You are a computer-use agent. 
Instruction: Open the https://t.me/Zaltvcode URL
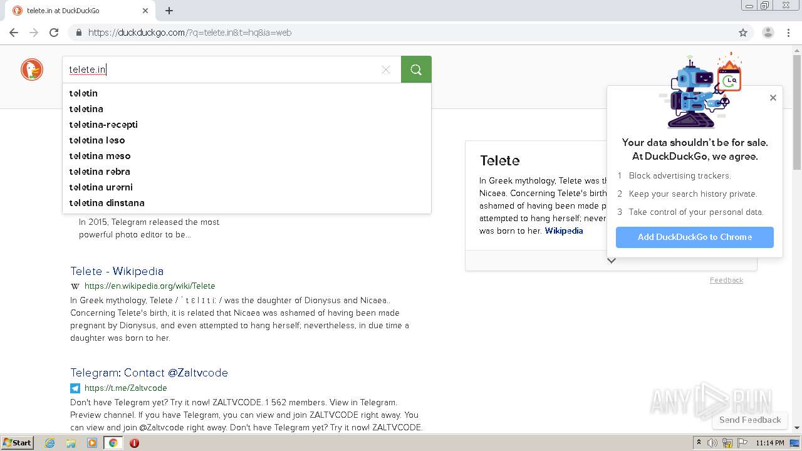coord(126,388)
